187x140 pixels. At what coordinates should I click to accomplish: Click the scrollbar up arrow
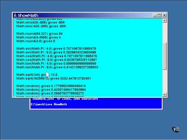click(164, 21)
